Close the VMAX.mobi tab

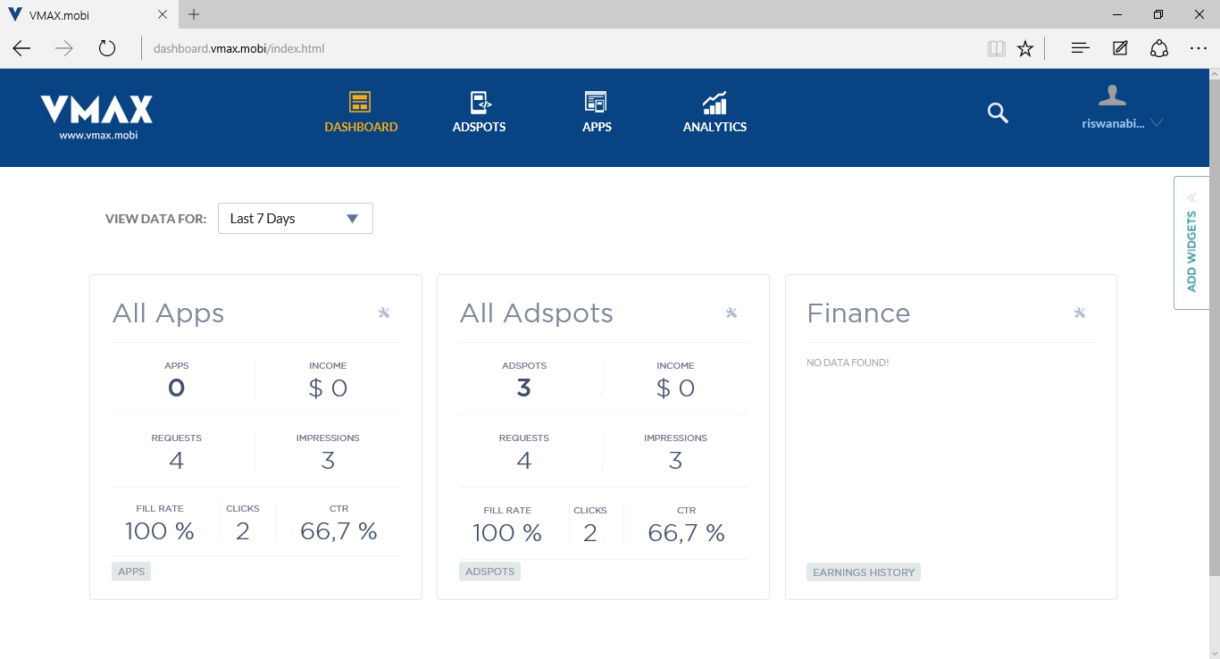click(x=162, y=14)
